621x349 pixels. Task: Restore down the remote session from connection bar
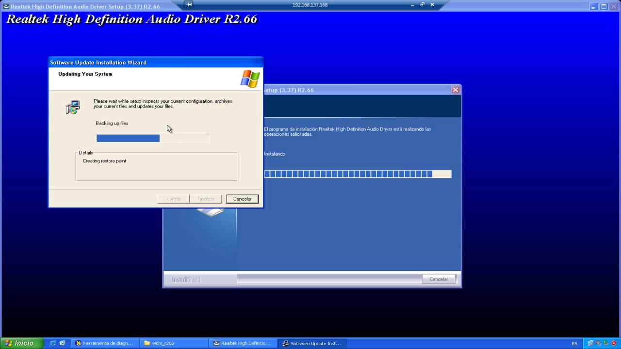click(422, 4)
